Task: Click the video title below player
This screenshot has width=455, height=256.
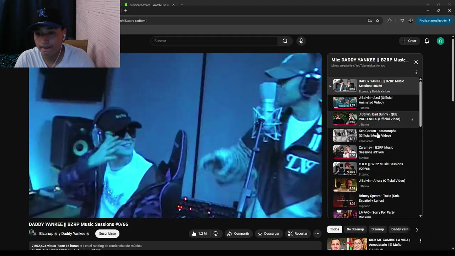Action: click(x=78, y=224)
